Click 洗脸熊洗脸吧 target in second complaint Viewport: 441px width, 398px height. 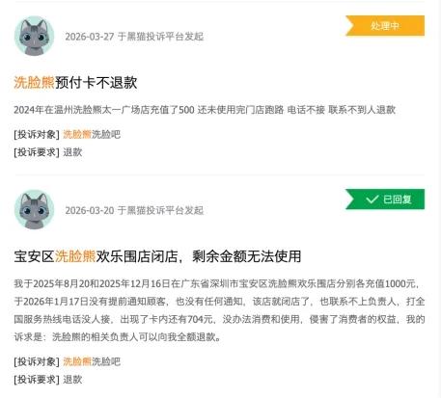point(92,361)
